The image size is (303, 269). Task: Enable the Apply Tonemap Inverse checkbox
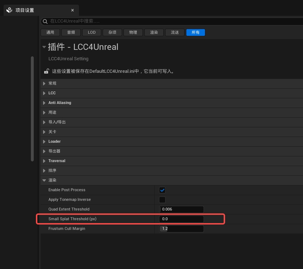pyautogui.click(x=162, y=200)
